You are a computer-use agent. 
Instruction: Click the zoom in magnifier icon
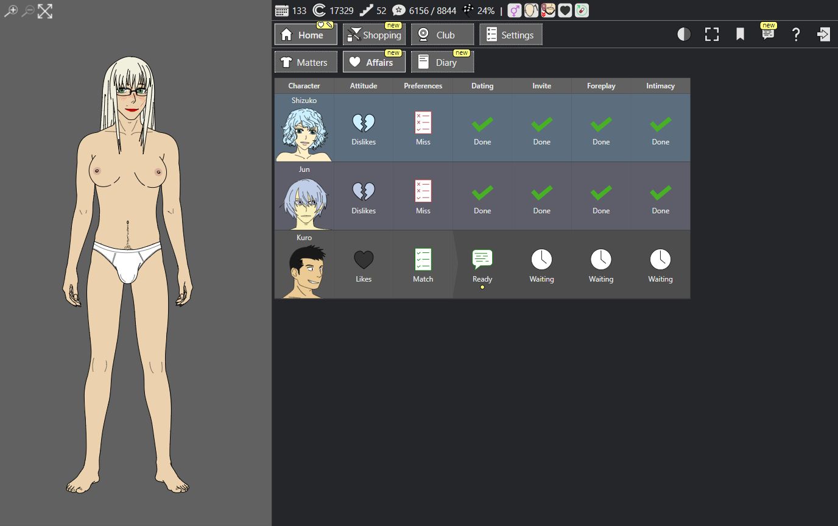10,11
